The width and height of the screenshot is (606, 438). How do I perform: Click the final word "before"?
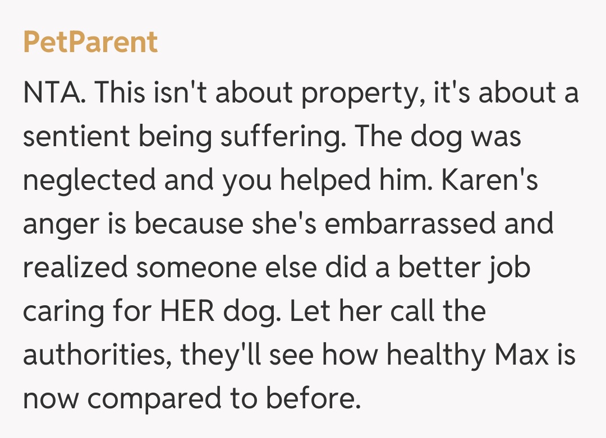pos(312,399)
